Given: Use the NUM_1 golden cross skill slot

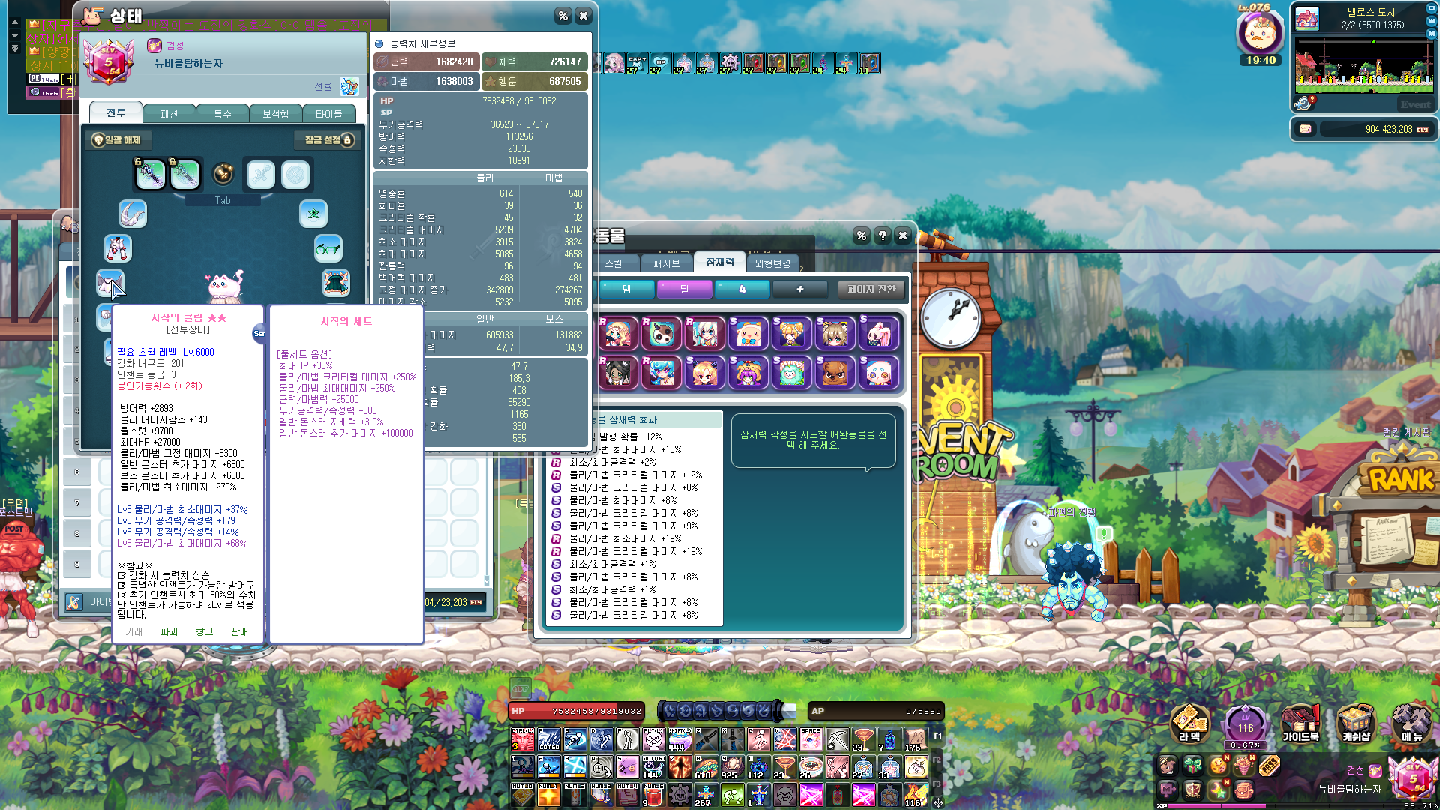Looking at the screenshot, I should 548,794.
